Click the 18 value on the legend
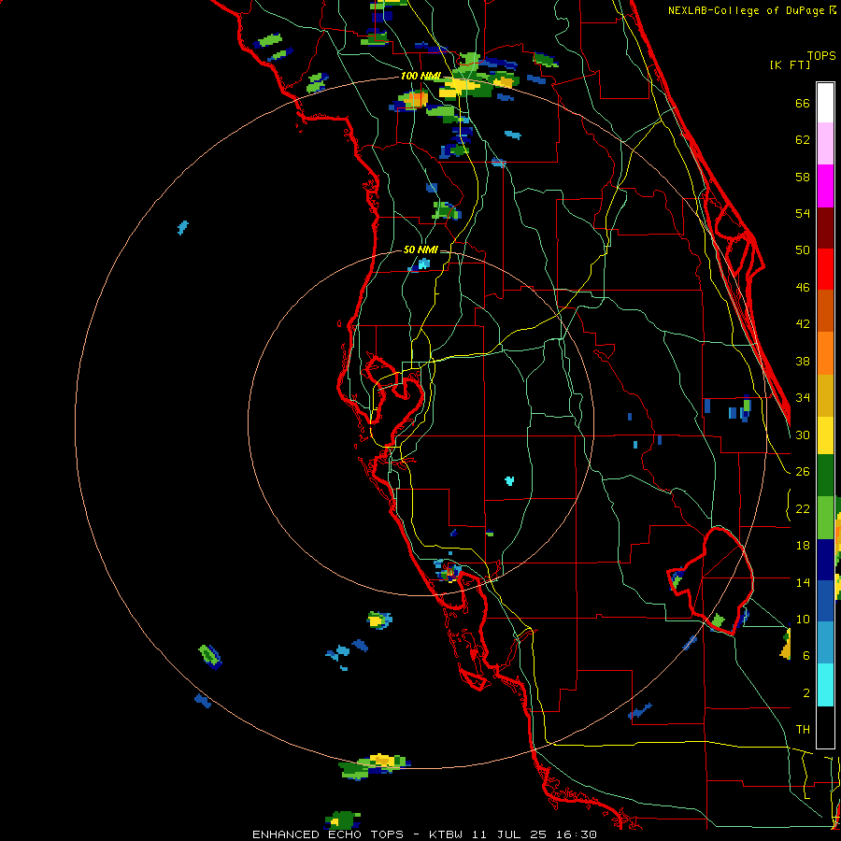 pyautogui.click(x=803, y=546)
